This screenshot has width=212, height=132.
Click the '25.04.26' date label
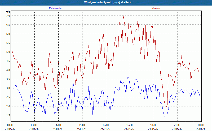tap(201, 129)
